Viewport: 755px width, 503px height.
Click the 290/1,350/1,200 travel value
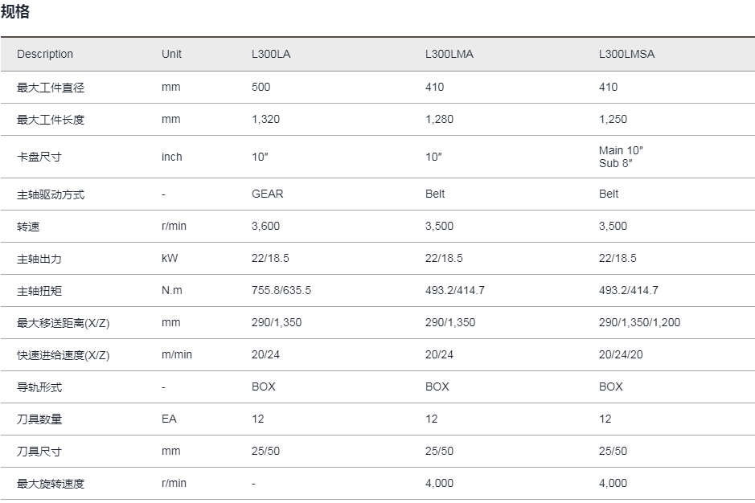639,322
